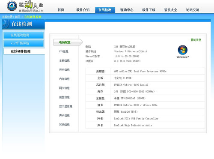Viewport: 214px width, 159px height.
Task: Click the 希捷 ST3160815AS hard disk value
Action: coord(130,98)
